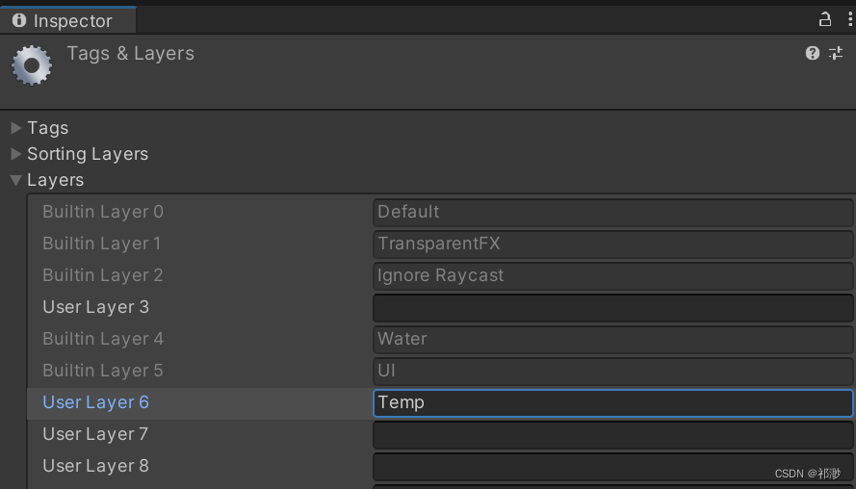Select the highlighted User Layer 6 label
This screenshot has height=489, width=856.
tap(96, 402)
